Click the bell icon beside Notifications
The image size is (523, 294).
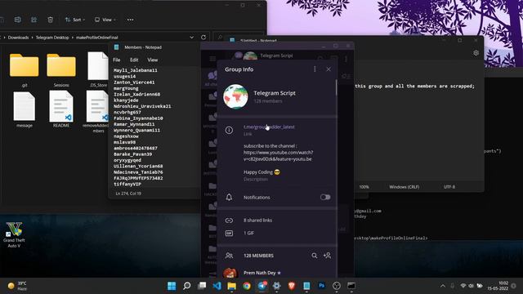click(229, 197)
